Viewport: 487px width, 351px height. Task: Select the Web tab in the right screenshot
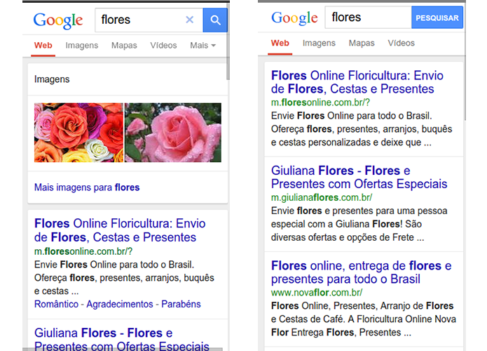click(280, 44)
